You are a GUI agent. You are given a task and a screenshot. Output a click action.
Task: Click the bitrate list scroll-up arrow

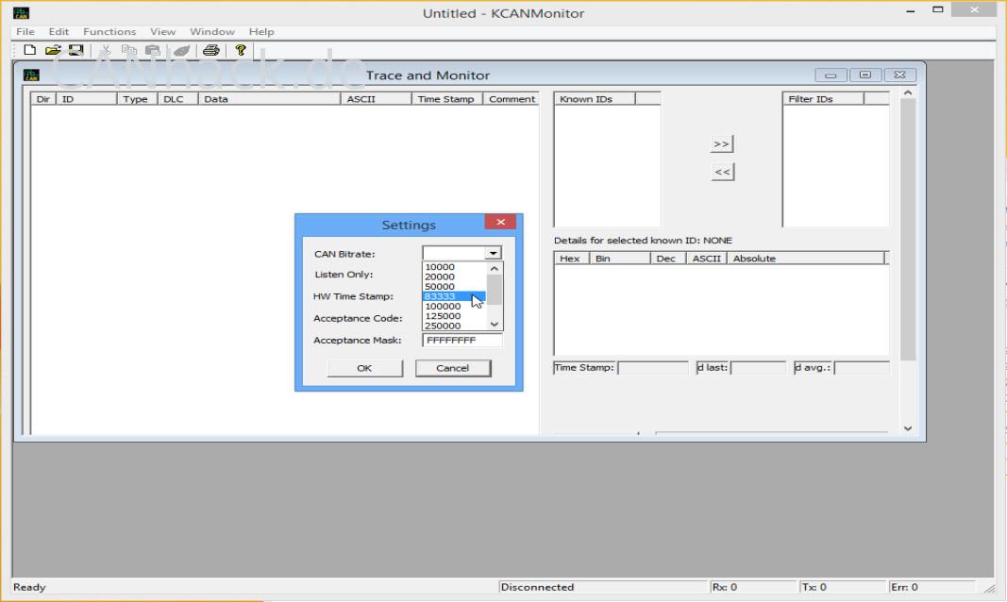494,268
